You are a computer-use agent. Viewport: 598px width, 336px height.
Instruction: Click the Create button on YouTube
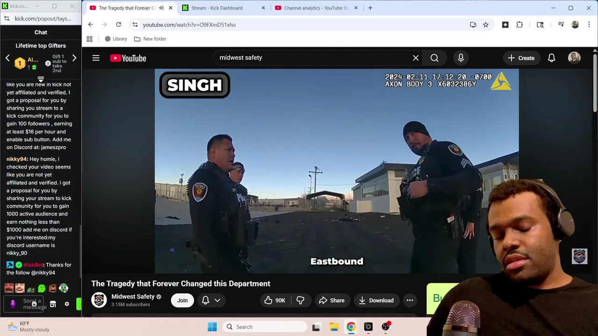tap(521, 58)
